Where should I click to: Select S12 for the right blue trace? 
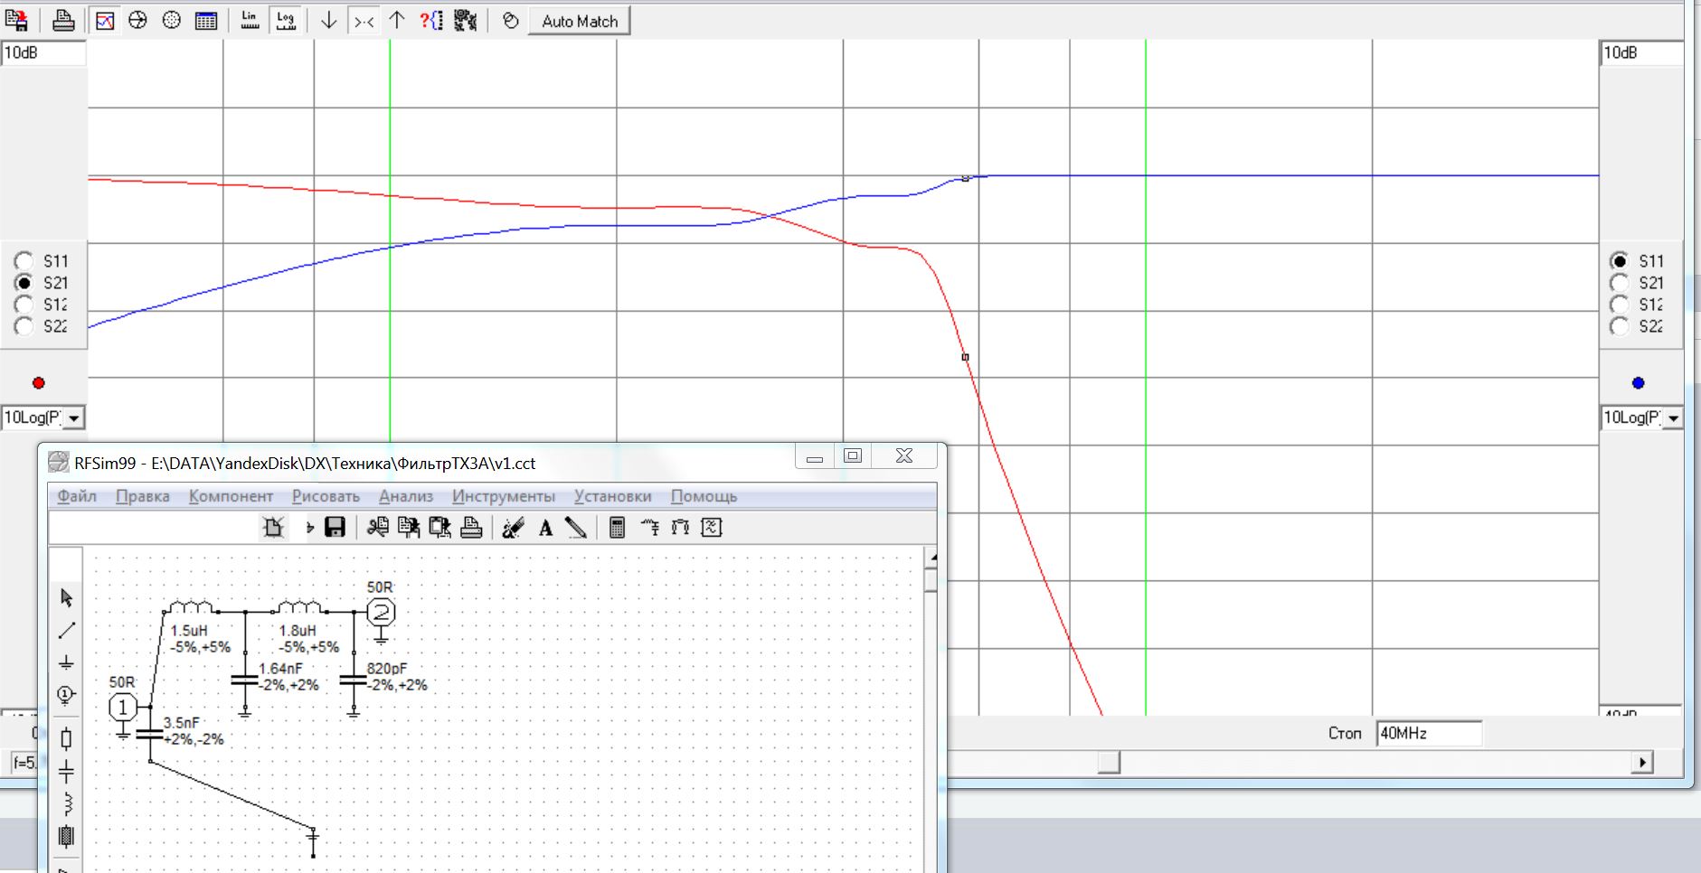[1620, 305]
